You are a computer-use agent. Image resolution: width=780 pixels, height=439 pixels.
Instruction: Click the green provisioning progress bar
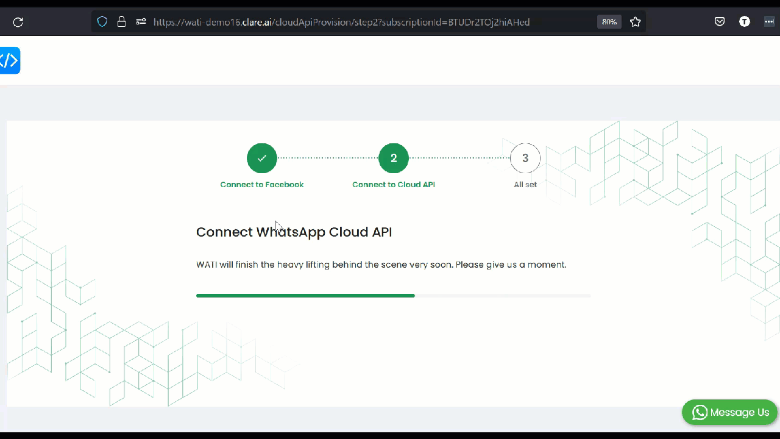point(394,296)
